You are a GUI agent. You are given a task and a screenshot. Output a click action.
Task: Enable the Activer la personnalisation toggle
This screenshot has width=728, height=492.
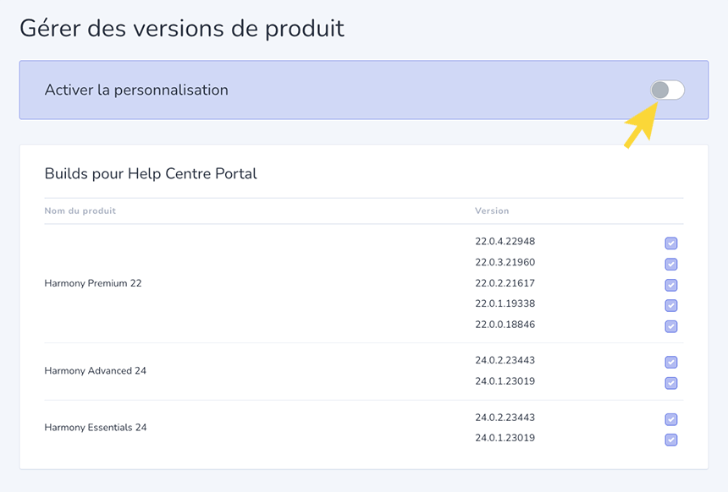pyautogui.click(x=667, y=90)
